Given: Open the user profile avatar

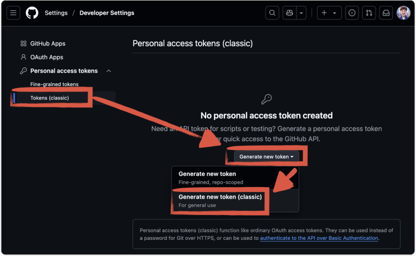Looking at the screenshot, I should click(x=403, y=13).
